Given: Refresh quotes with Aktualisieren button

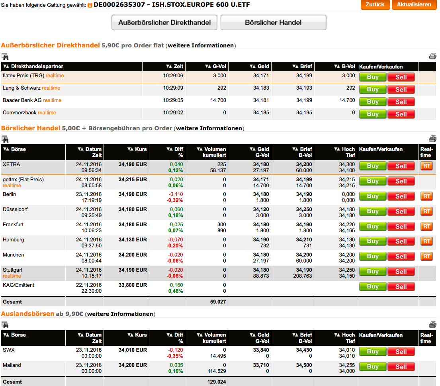Looking at the screenshot, I should click(414, 5).
